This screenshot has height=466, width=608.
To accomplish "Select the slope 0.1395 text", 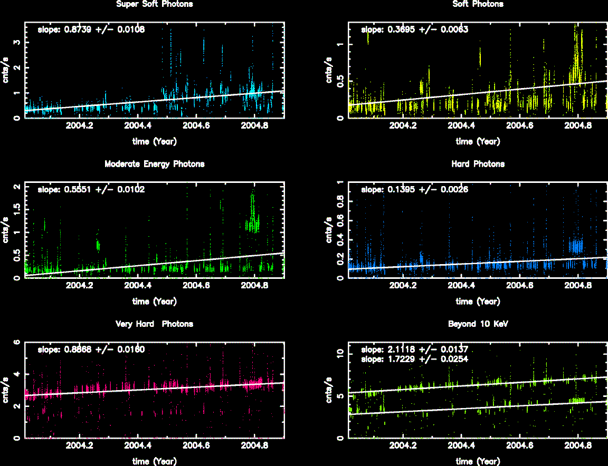I will pos(414,189).
